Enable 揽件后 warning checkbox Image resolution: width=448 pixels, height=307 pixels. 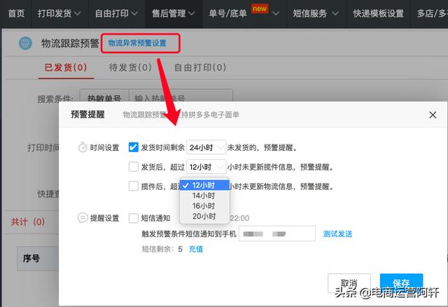(134, 186)
